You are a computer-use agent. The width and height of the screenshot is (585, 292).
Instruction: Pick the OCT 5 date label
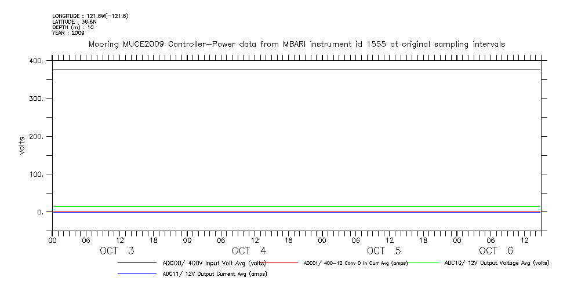(x=383, y=251)
